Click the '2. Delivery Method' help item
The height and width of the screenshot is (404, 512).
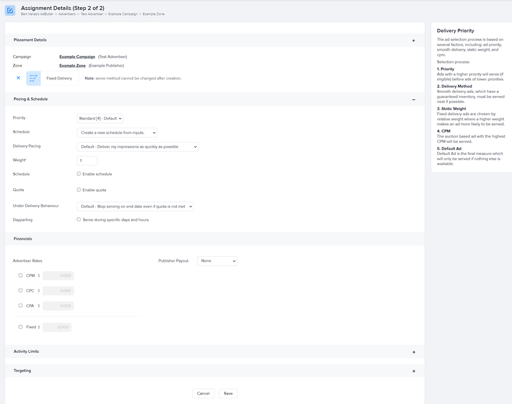[x=454, y=86]
